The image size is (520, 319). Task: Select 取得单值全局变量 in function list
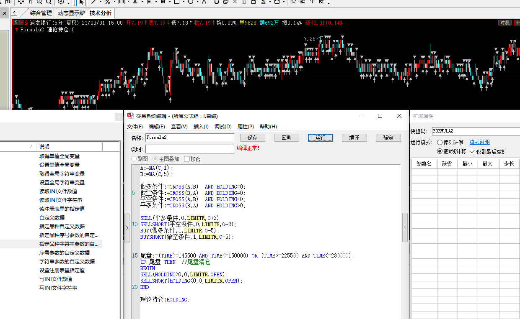[x=60, y=156]
